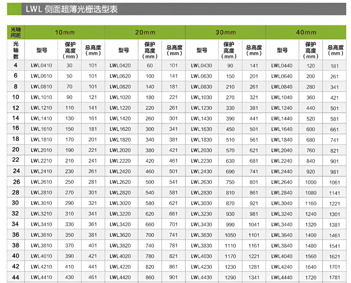Screen dimensions: 351x283
Task: Select the 40mm column group header
Action: [306, 32]
